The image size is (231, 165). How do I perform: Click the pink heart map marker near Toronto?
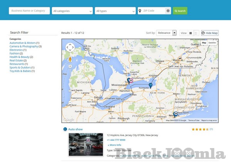pos(131,81)
